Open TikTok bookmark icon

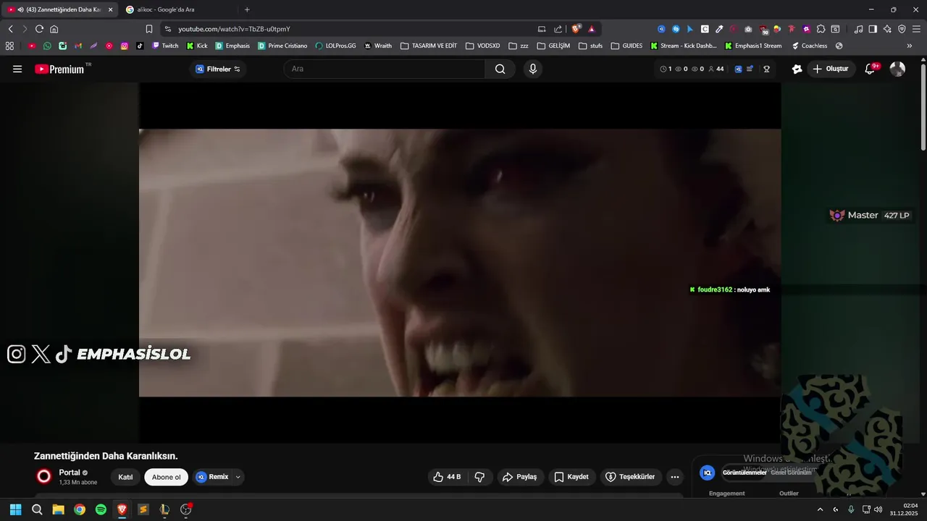[140, 46]
